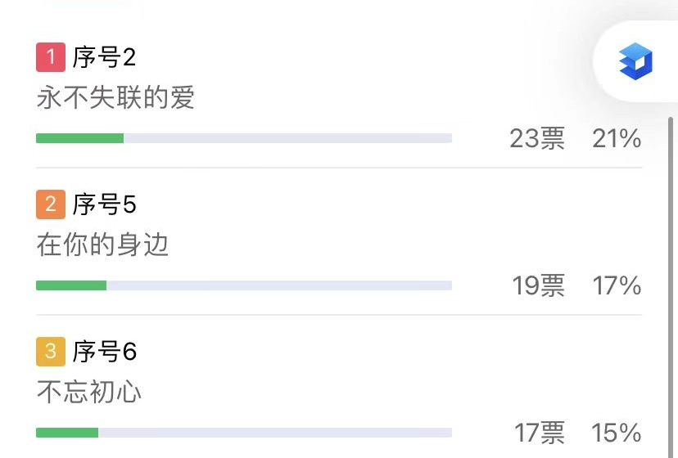
Task: Click the progress bar under 永不失联的爱
Action: coord(244,138)
